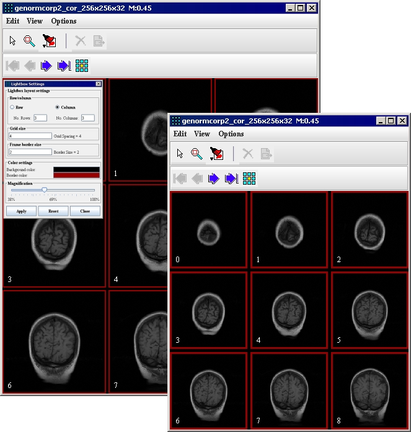Select the Column radio button
This screenshot has width=411, height=432.
click(57, 107)
